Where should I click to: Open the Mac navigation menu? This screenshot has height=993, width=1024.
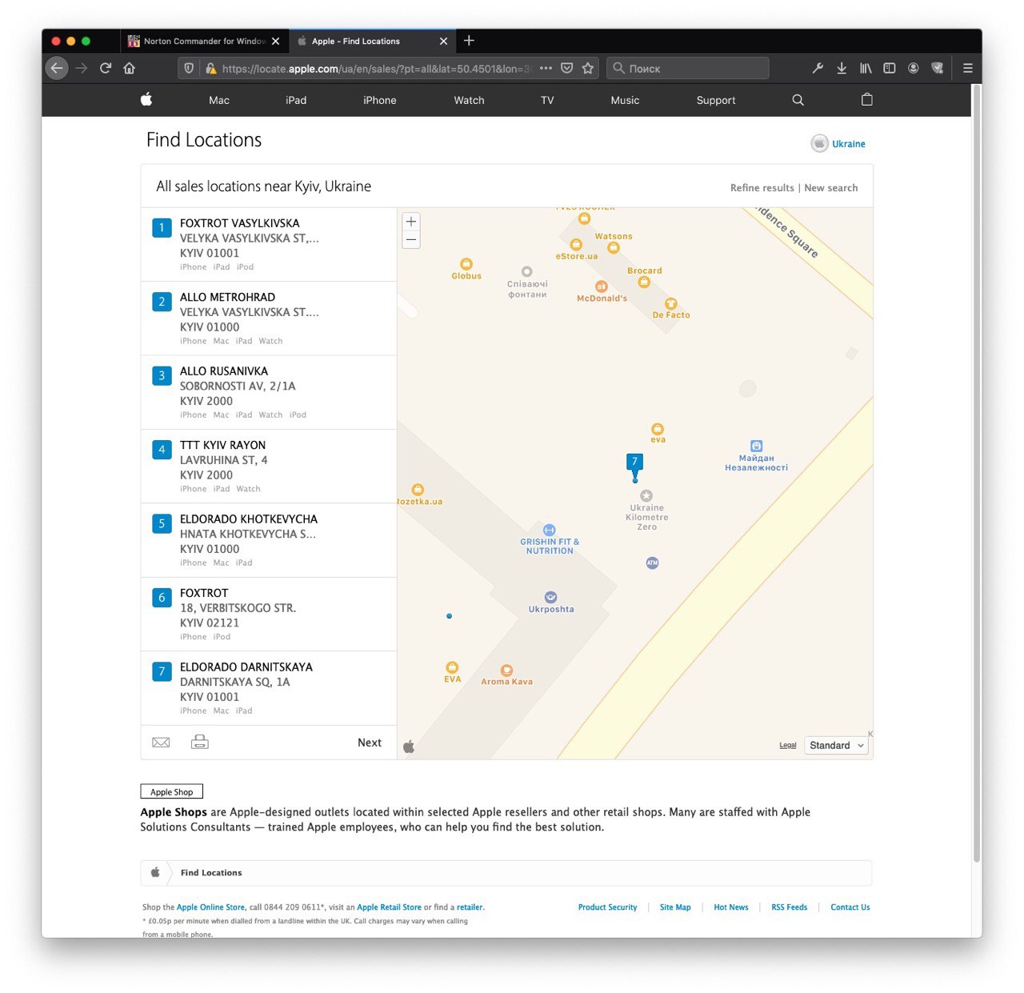pyautogui.click(x=219, y=100)
